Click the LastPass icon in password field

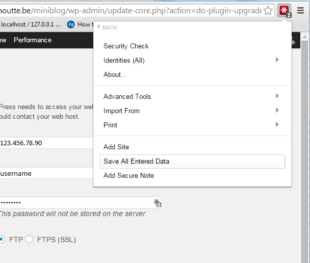[157, 203]
